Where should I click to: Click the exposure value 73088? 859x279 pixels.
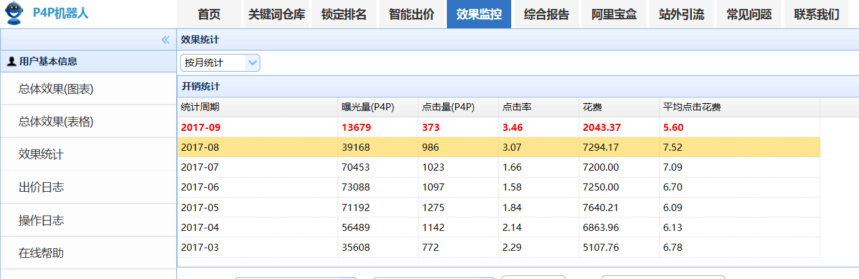point(356,187)
